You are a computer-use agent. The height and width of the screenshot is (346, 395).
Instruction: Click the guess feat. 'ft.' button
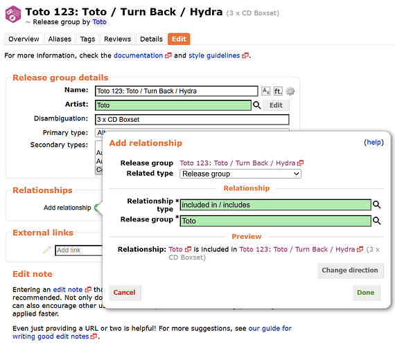[x=278, y=91]
